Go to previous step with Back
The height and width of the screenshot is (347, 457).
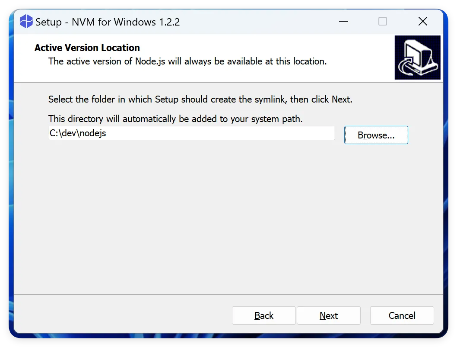point(264,315)
